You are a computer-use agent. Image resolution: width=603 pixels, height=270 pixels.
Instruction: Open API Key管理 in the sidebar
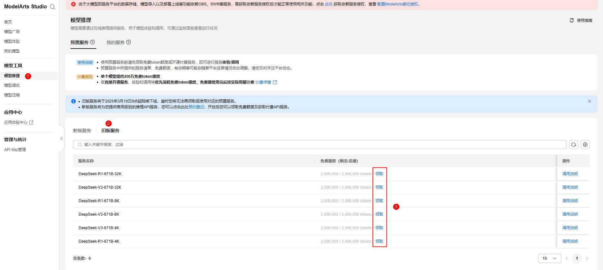(15, 150)
